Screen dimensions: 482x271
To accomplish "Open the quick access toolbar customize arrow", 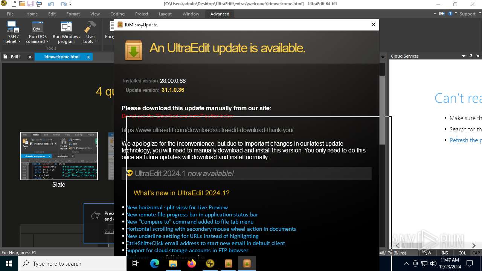I will coord(70,4).
